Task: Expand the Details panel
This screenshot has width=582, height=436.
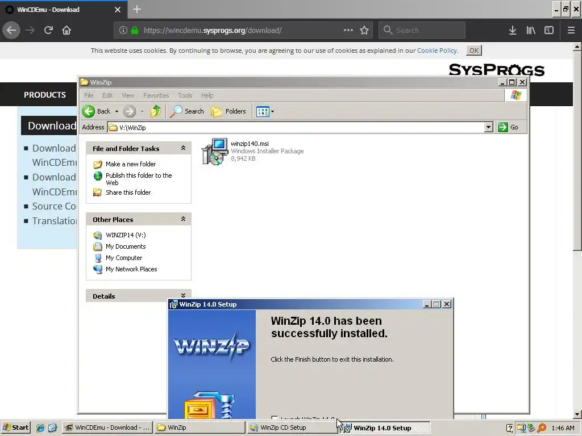Action: (x=183, y=295)
